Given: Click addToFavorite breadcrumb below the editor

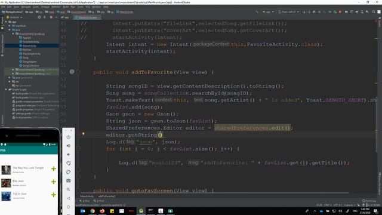Looking at the screenshot, I should (x=107, y=196).
